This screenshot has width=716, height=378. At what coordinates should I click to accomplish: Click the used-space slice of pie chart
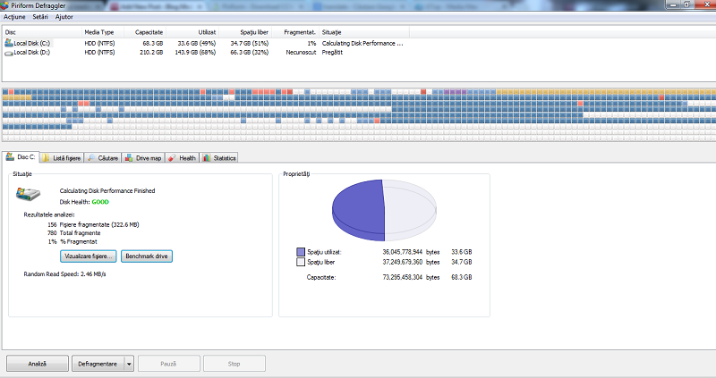pyautogui.click(x=359, y=210)
